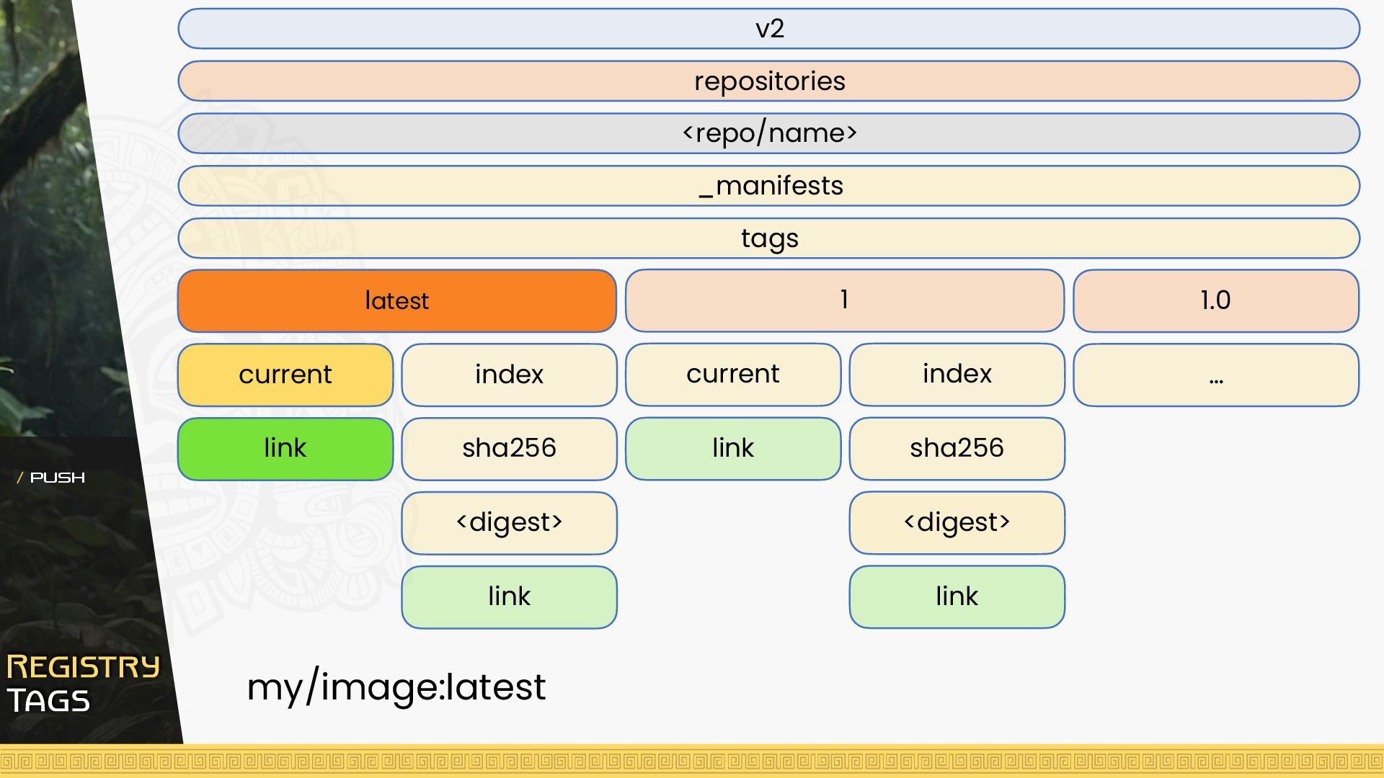1384x778 pixels.
Task: Click the PUSH section label
Action: pos(57,478)
